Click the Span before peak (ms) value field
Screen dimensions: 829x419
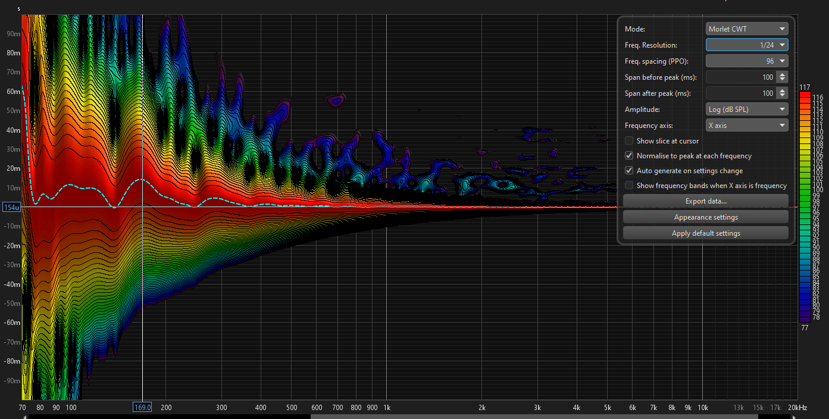coord(741,77)
